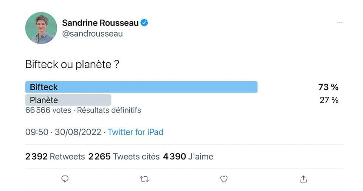Screen dimensions: 363x191
Task: Click the blue verified badge
Action: [x=144, y=23]
